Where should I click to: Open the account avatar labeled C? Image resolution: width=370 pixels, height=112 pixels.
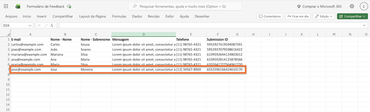click(364, 6)
